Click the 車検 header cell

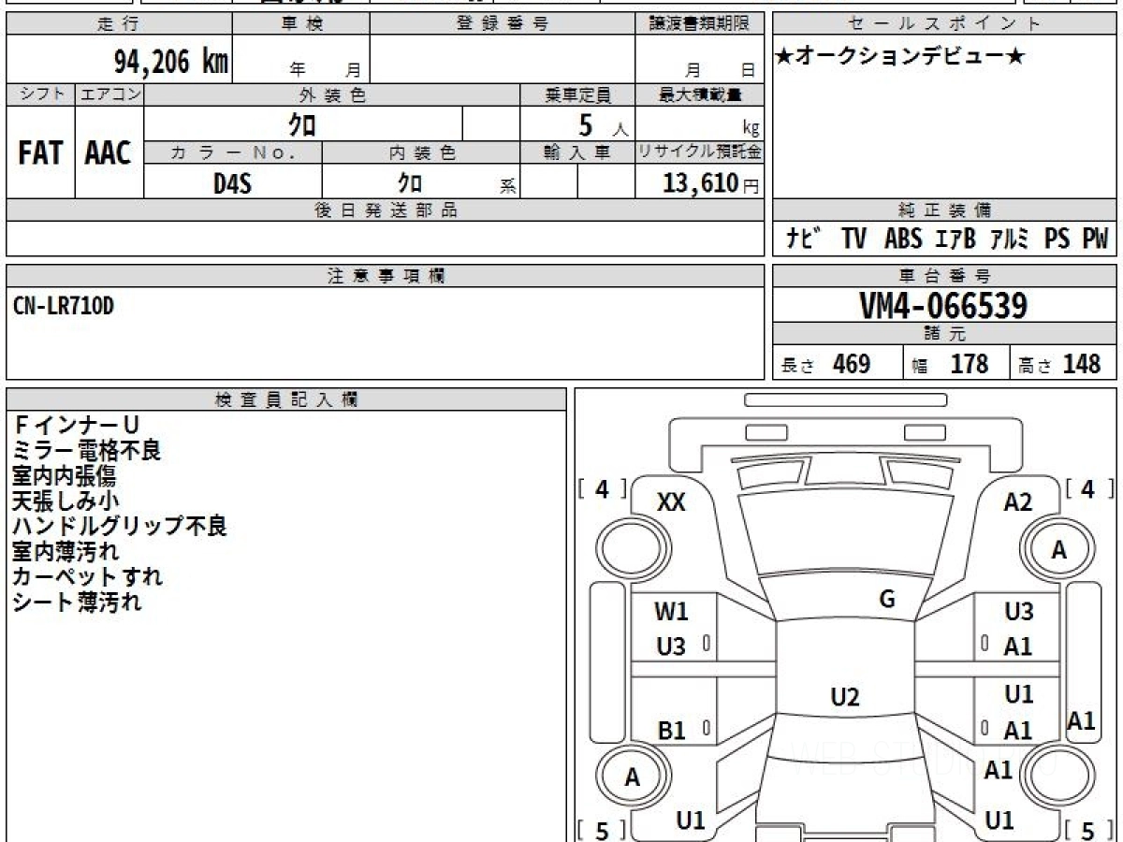(x=301, y=24)
